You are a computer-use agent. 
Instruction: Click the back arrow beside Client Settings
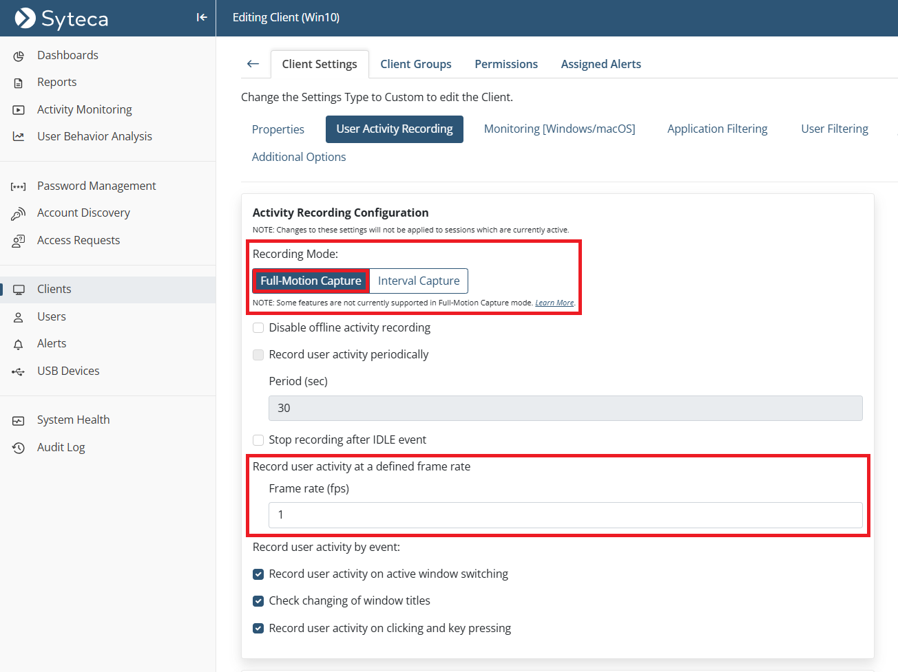pos(253,64)
